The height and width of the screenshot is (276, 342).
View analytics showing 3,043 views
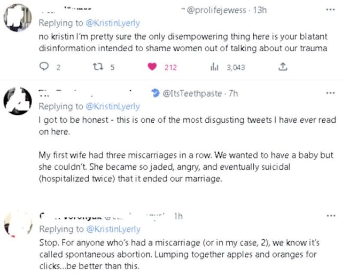point(216,67)
